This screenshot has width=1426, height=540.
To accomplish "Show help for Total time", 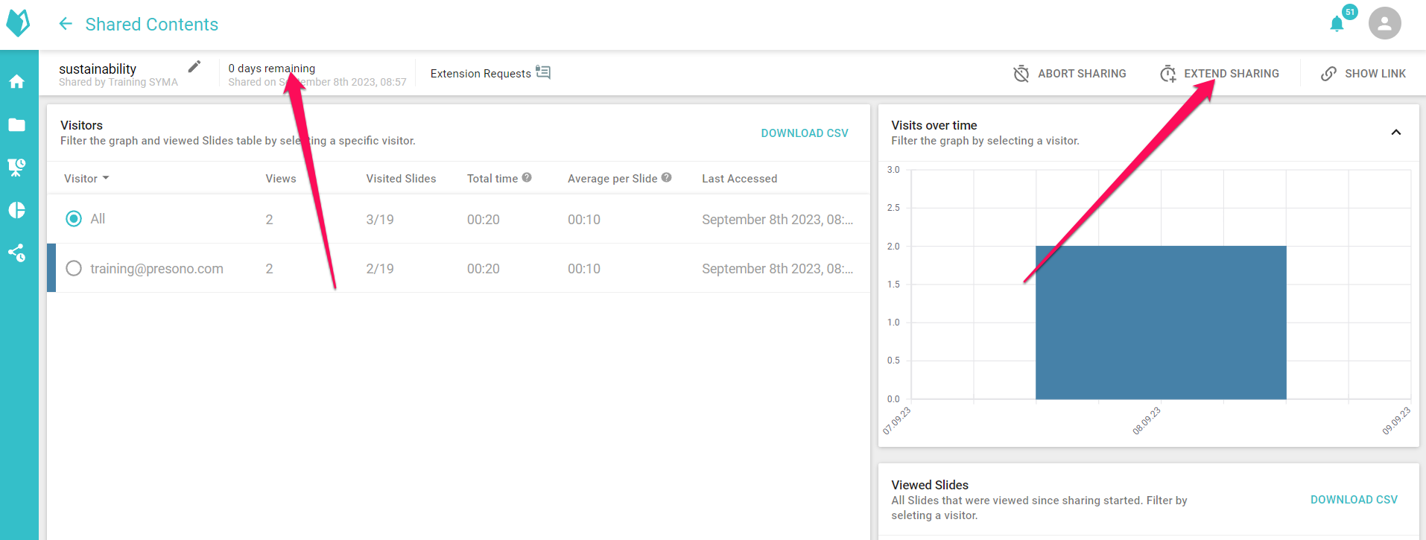I will pos(527,177).
